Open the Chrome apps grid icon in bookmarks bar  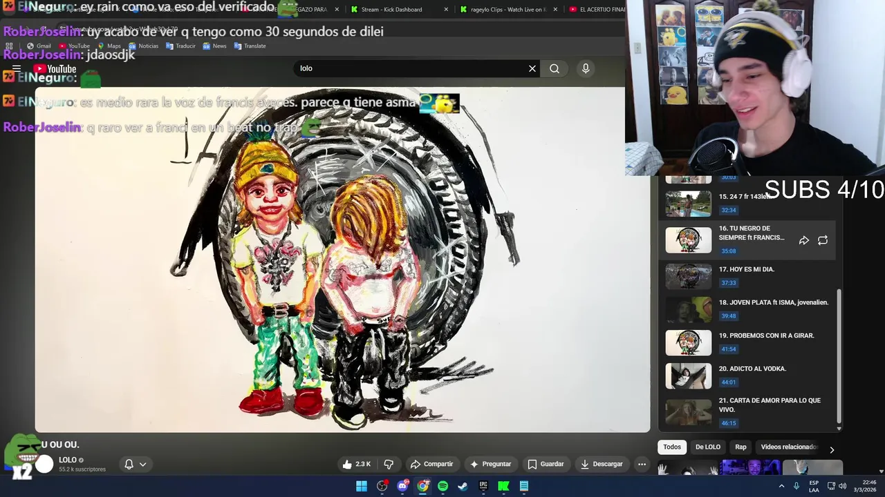pyautogui.click(x=9, y=46)
